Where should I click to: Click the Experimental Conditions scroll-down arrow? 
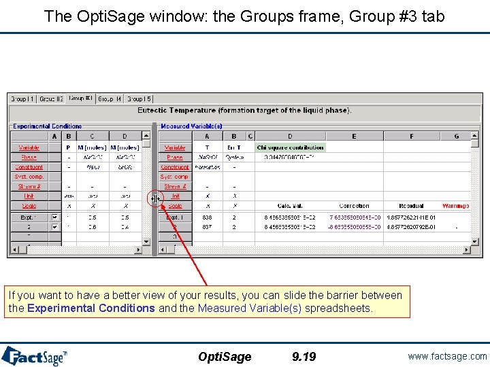coord(146,241)
